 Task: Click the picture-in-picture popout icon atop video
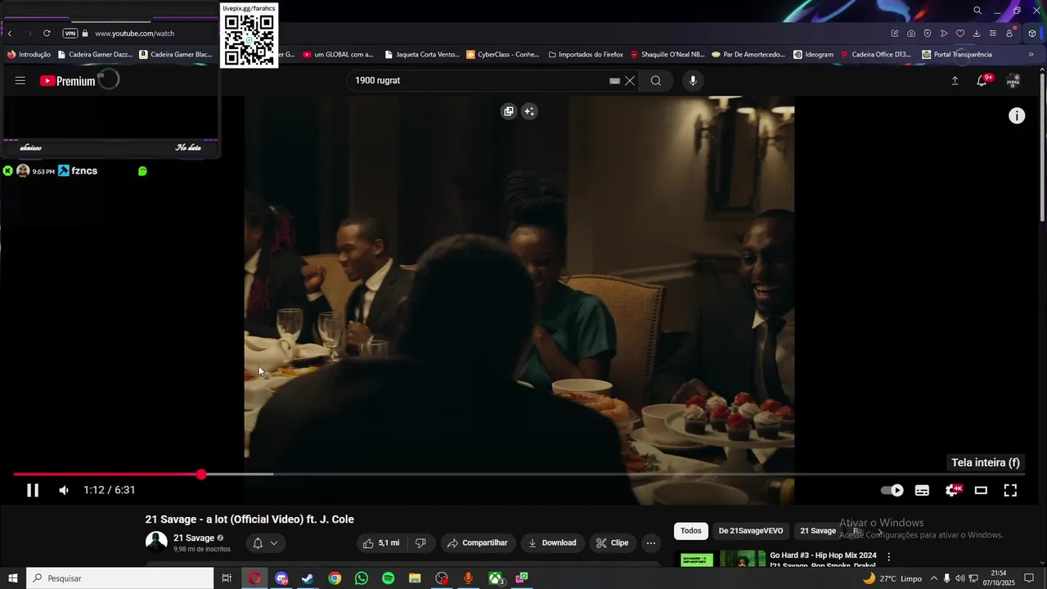(x=509, y=112)
